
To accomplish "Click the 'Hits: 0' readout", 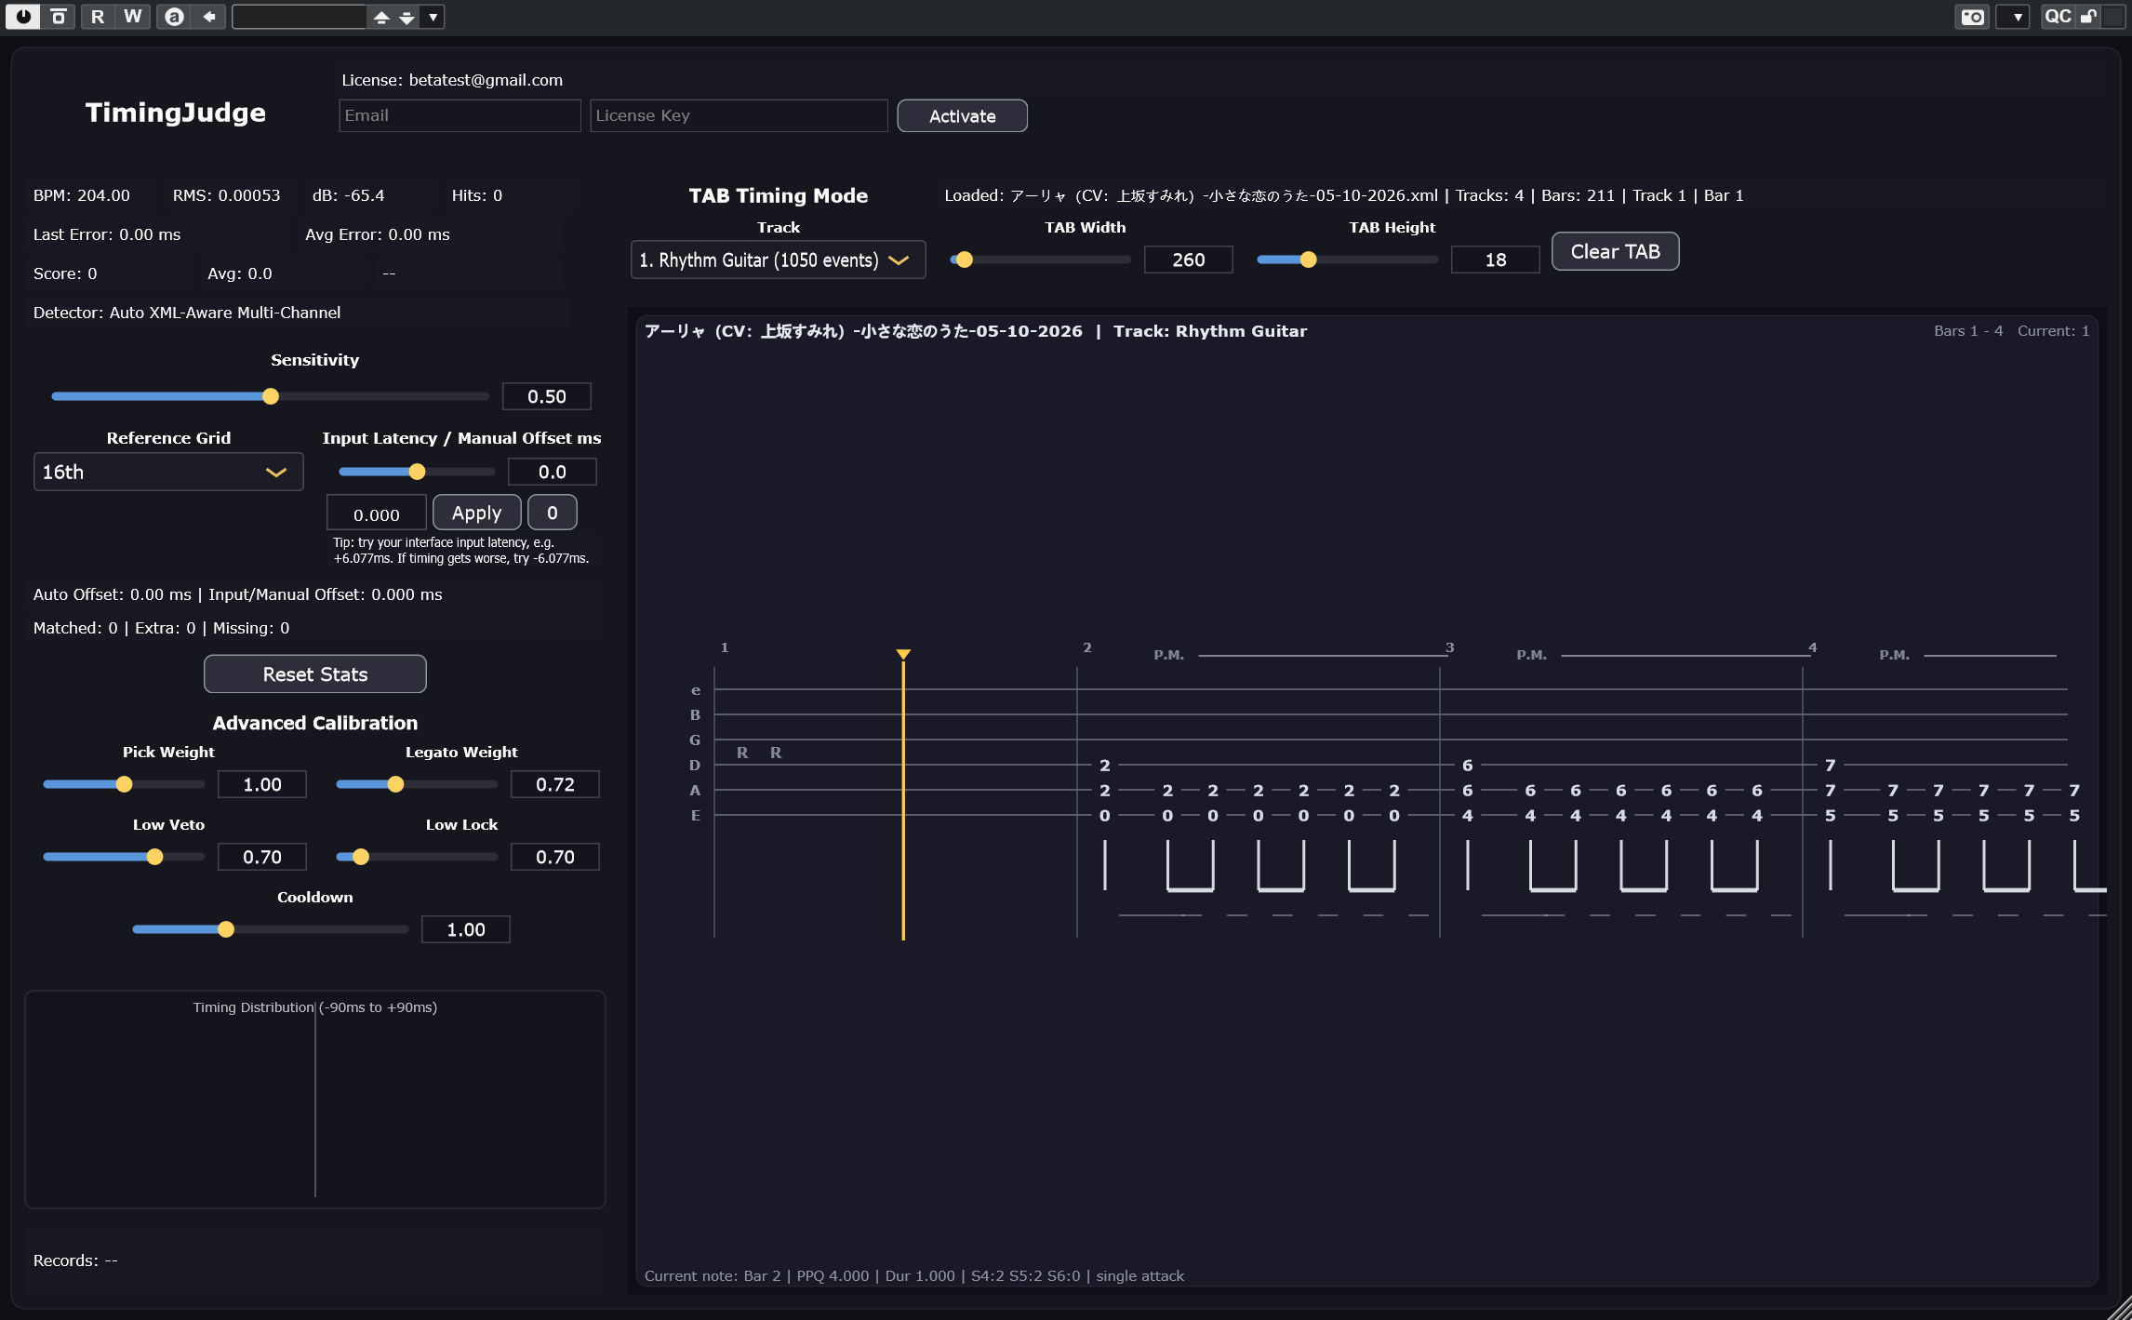I will [x=476, y=195].
